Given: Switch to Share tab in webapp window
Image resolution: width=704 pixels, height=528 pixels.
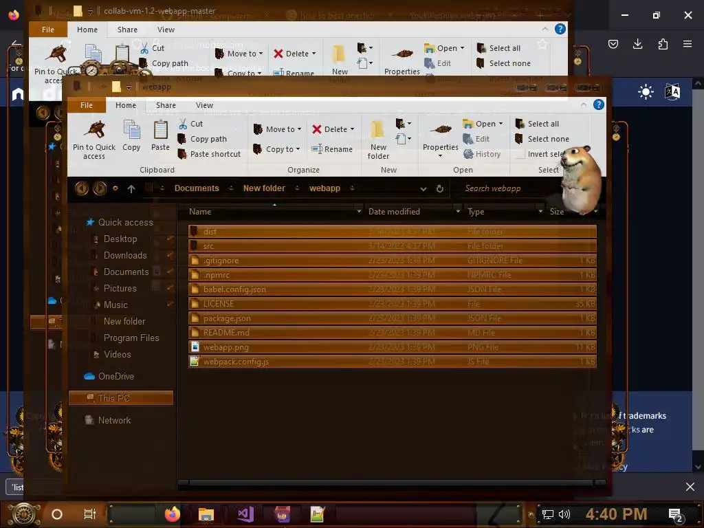Looking at the screenshot, I should click(x=166, y=105).
